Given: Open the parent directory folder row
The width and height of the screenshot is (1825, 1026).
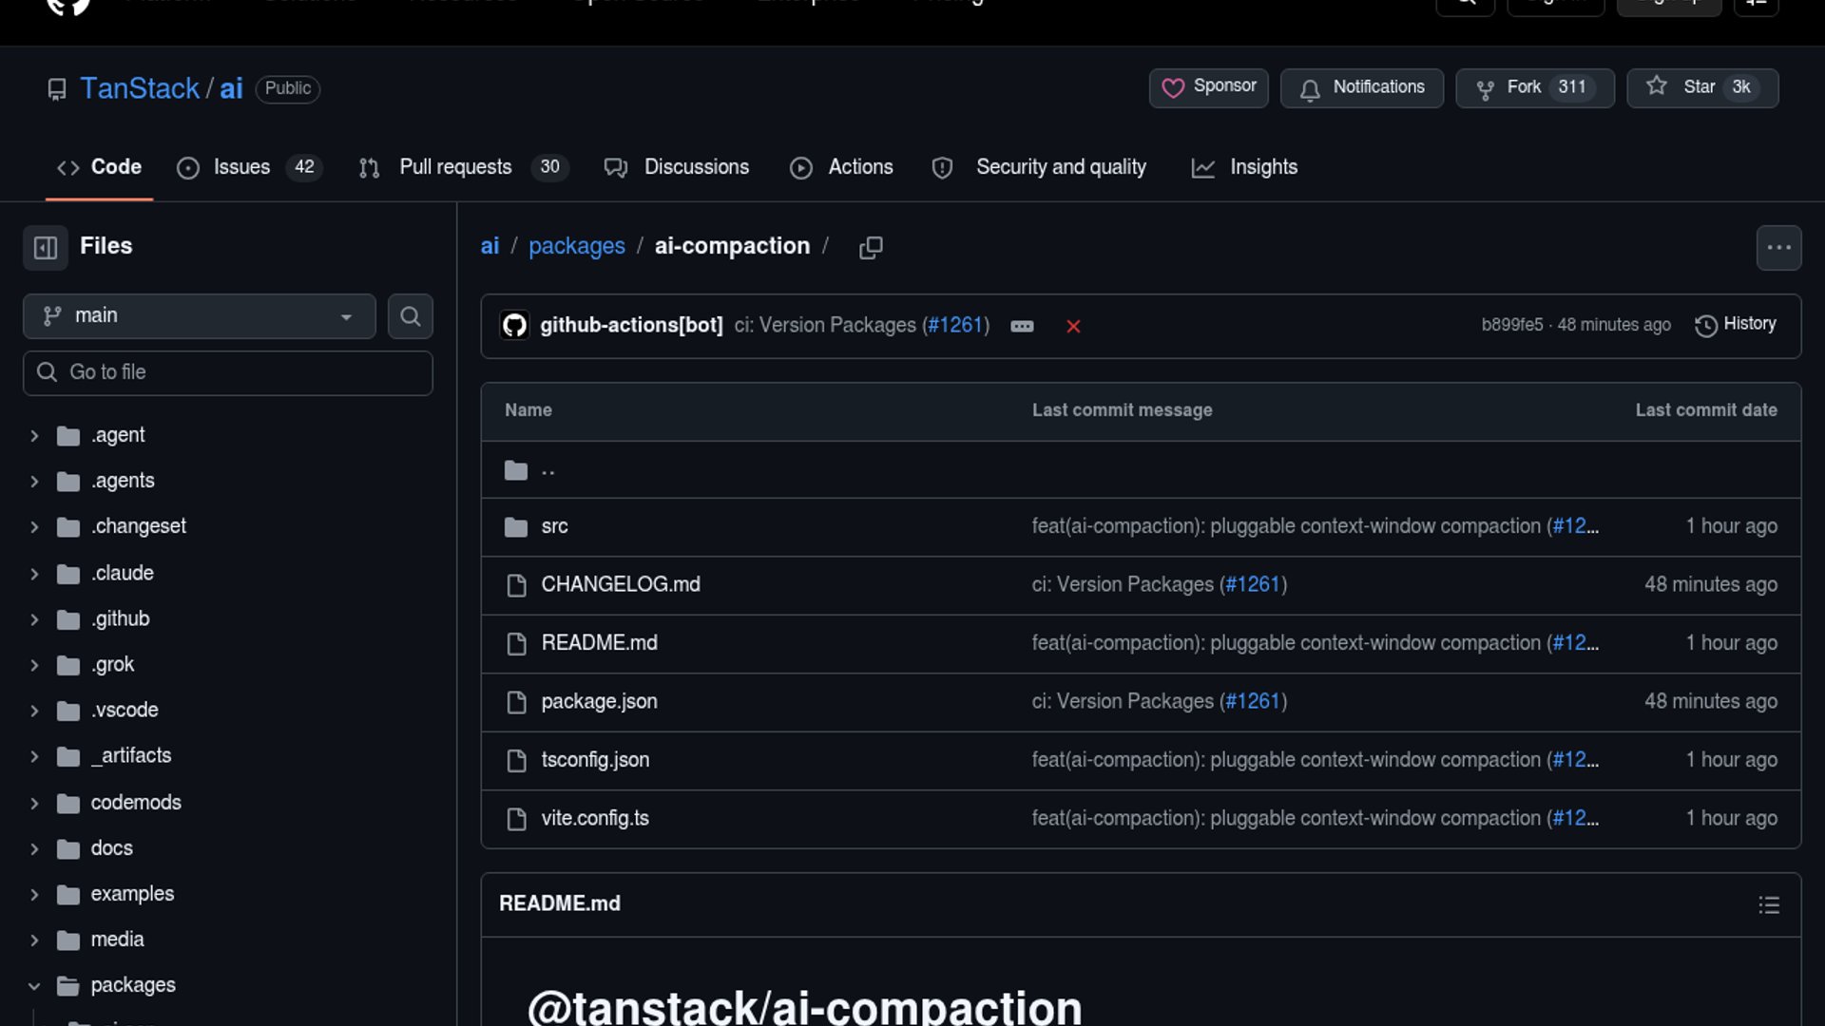Looking at the screenshot, I should tap(1141, 470).
